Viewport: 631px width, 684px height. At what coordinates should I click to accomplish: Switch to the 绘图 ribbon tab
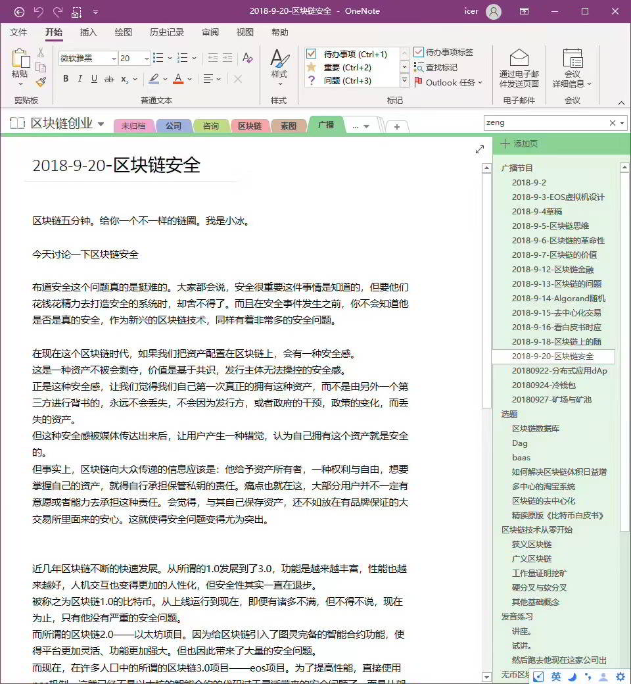click(124, 32)
